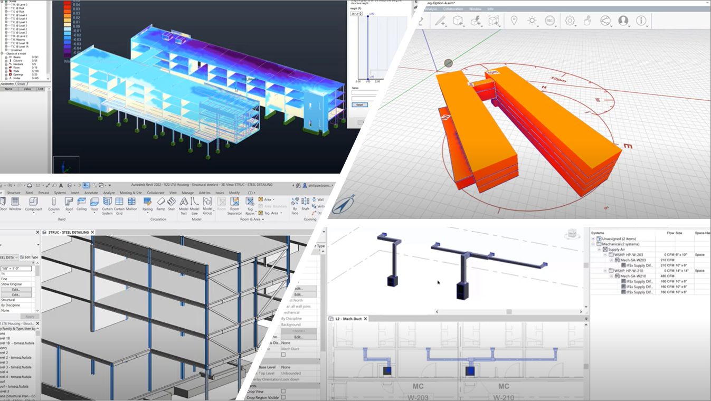Select the Model Text tool

coord(184,206)
